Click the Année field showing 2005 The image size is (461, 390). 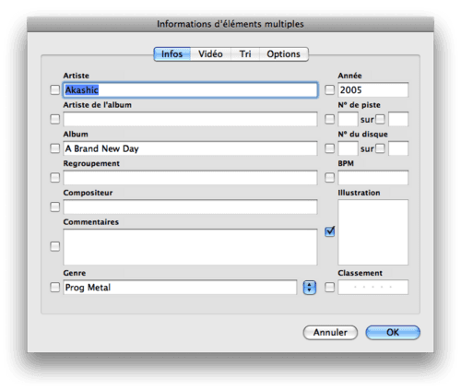(373, 90)
